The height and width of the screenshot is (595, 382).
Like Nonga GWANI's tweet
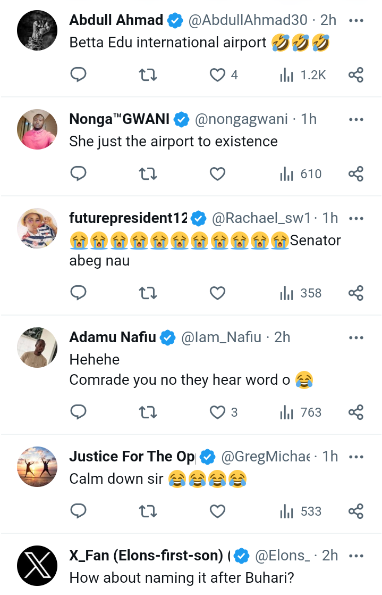[217, 174]
